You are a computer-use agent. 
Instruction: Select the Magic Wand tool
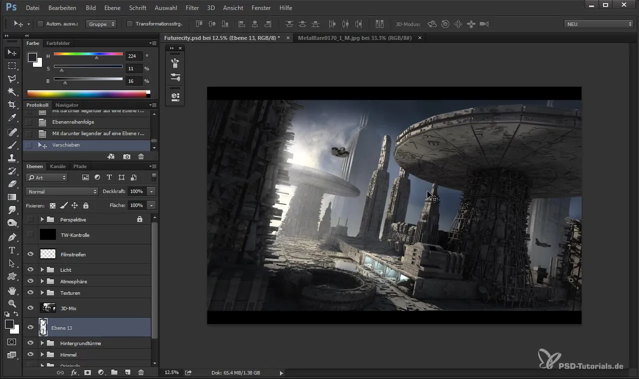coord(12,91)
